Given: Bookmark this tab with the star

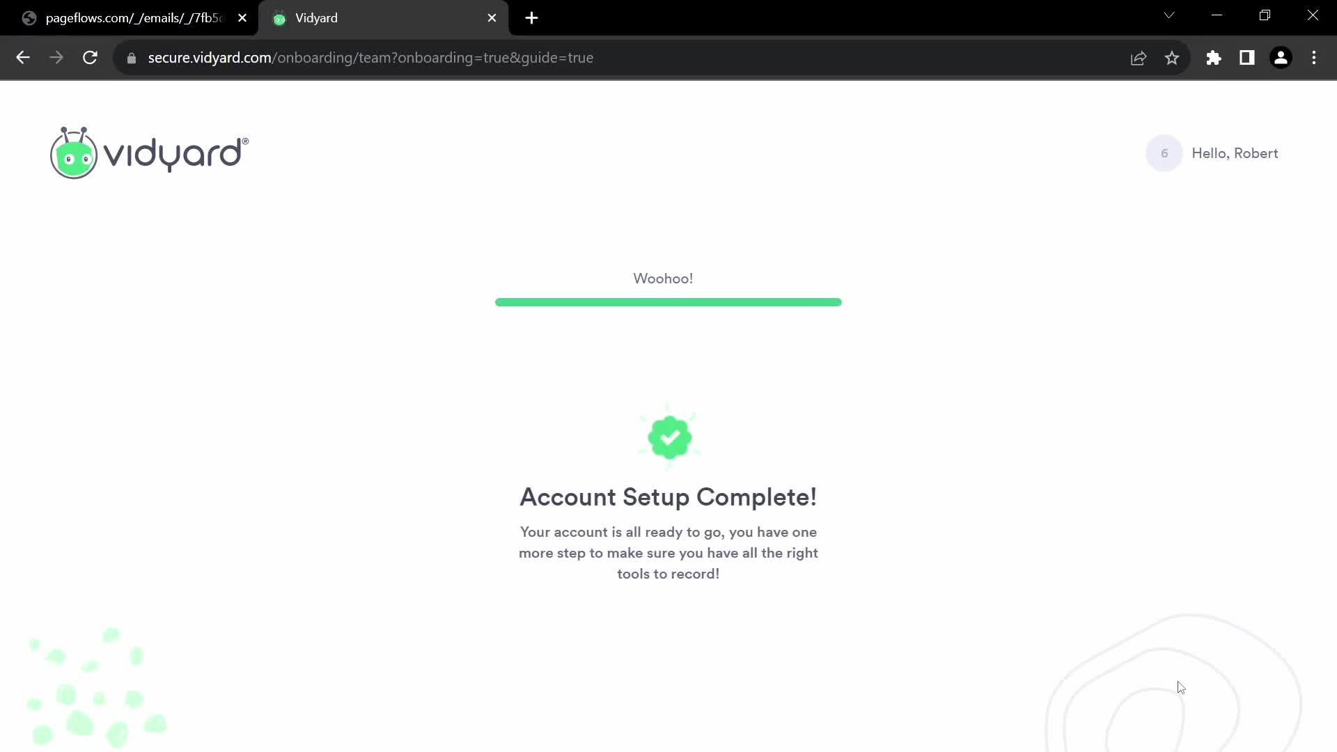Looking at the screenshot, I should (x=1172, y=58).
